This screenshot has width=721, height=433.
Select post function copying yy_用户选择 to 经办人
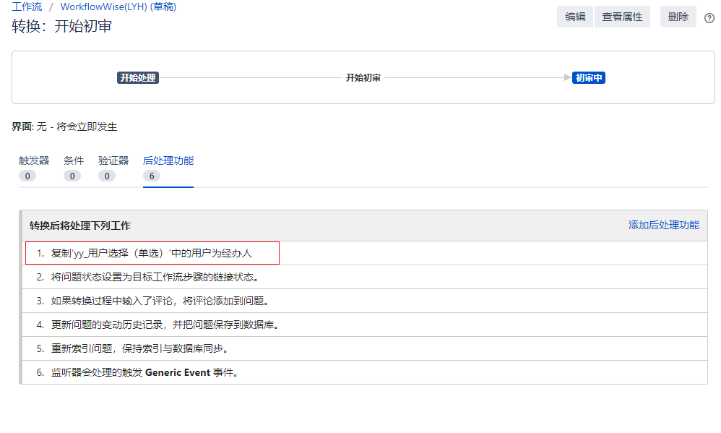(152, 254)
